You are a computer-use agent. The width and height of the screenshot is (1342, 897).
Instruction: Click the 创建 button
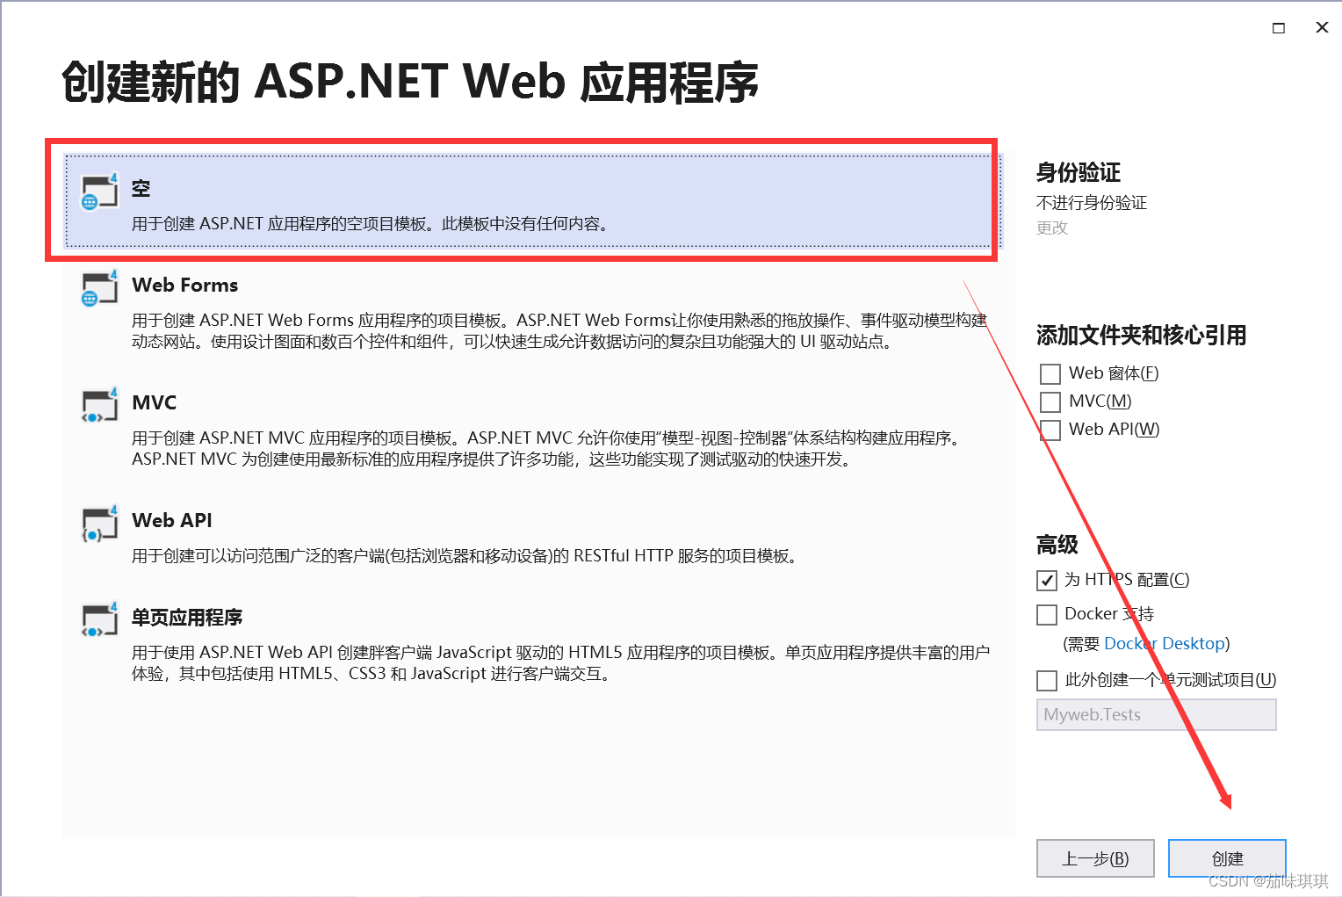coord(1227,858)
